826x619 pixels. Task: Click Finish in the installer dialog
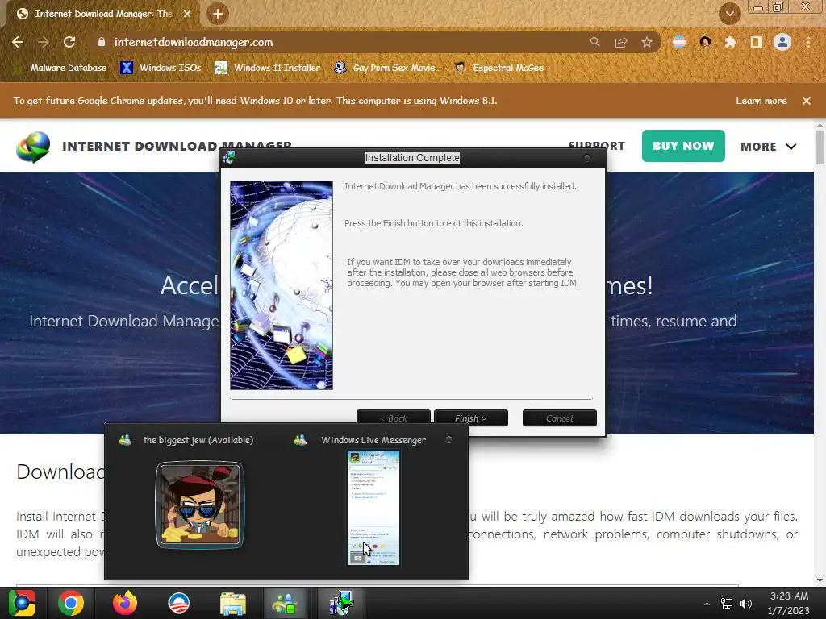coord(471,418)
